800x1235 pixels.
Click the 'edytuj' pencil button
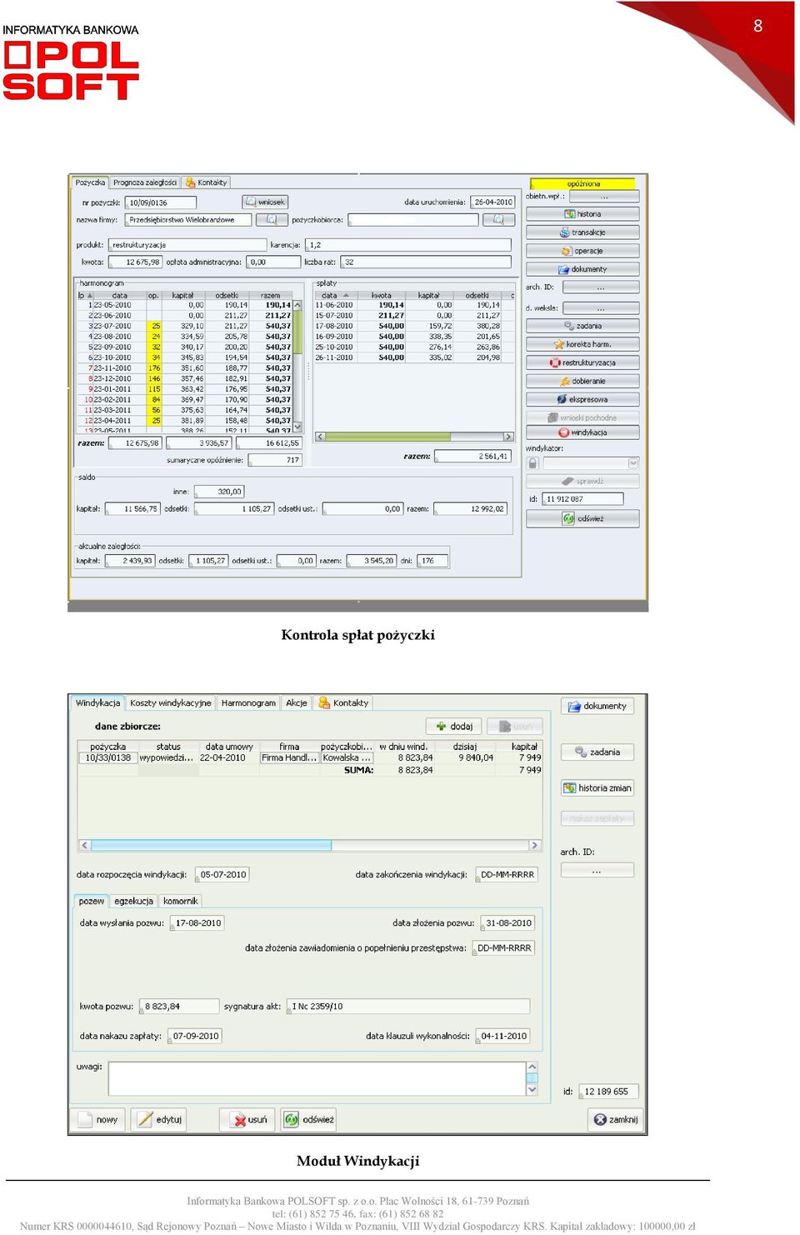[x=159, y=1119]
